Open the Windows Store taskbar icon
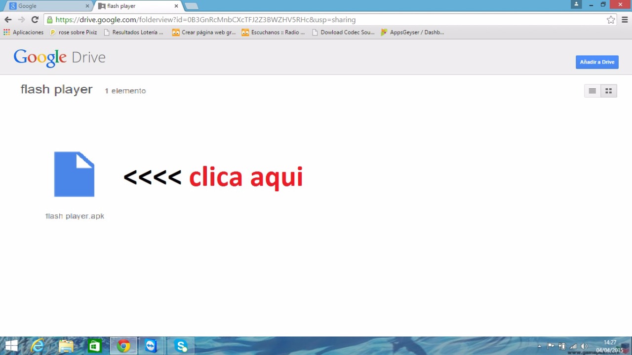The height and width of the screenshot is (355, 632). click(94, 346)
